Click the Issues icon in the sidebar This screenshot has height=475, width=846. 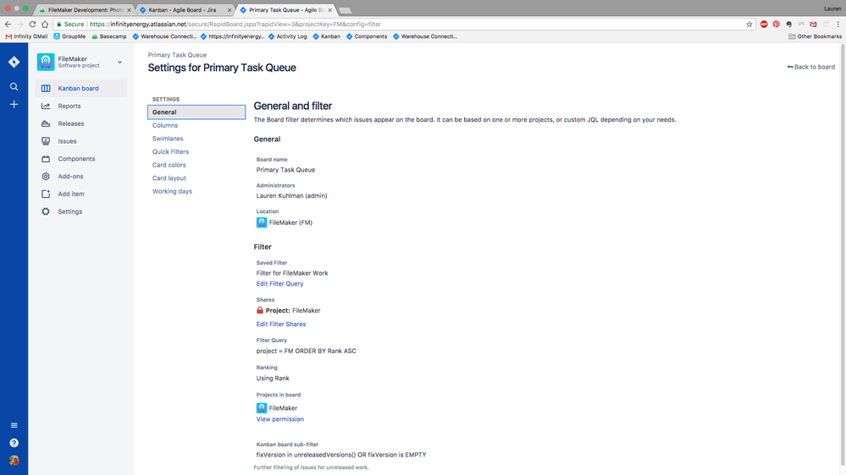coord(46,141)
